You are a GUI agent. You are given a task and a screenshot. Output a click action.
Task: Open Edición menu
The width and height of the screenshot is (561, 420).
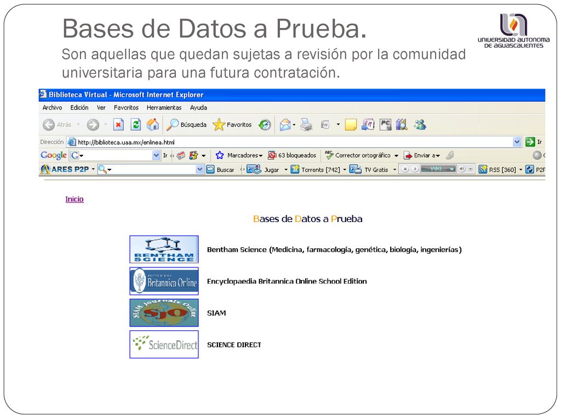tap(79, 108)
